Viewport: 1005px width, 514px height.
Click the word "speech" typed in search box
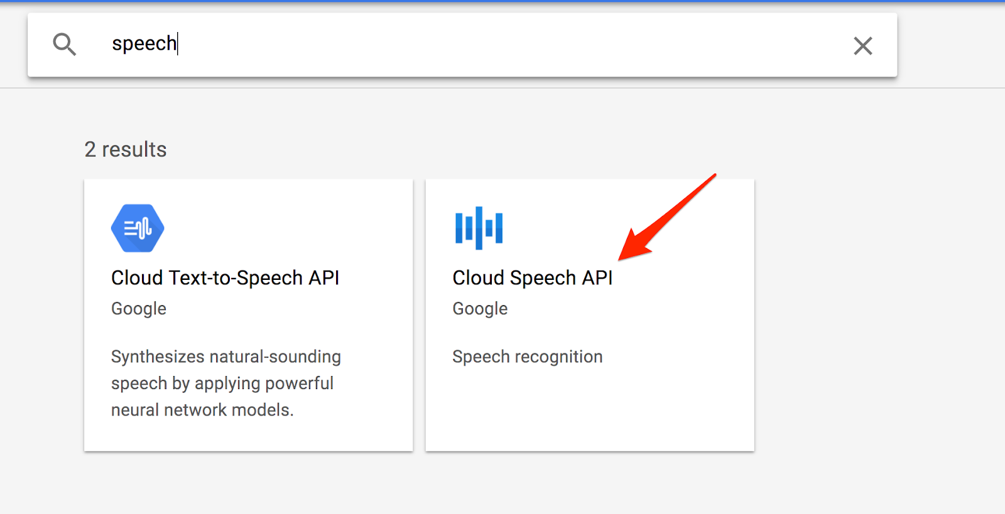coord(144,44)
